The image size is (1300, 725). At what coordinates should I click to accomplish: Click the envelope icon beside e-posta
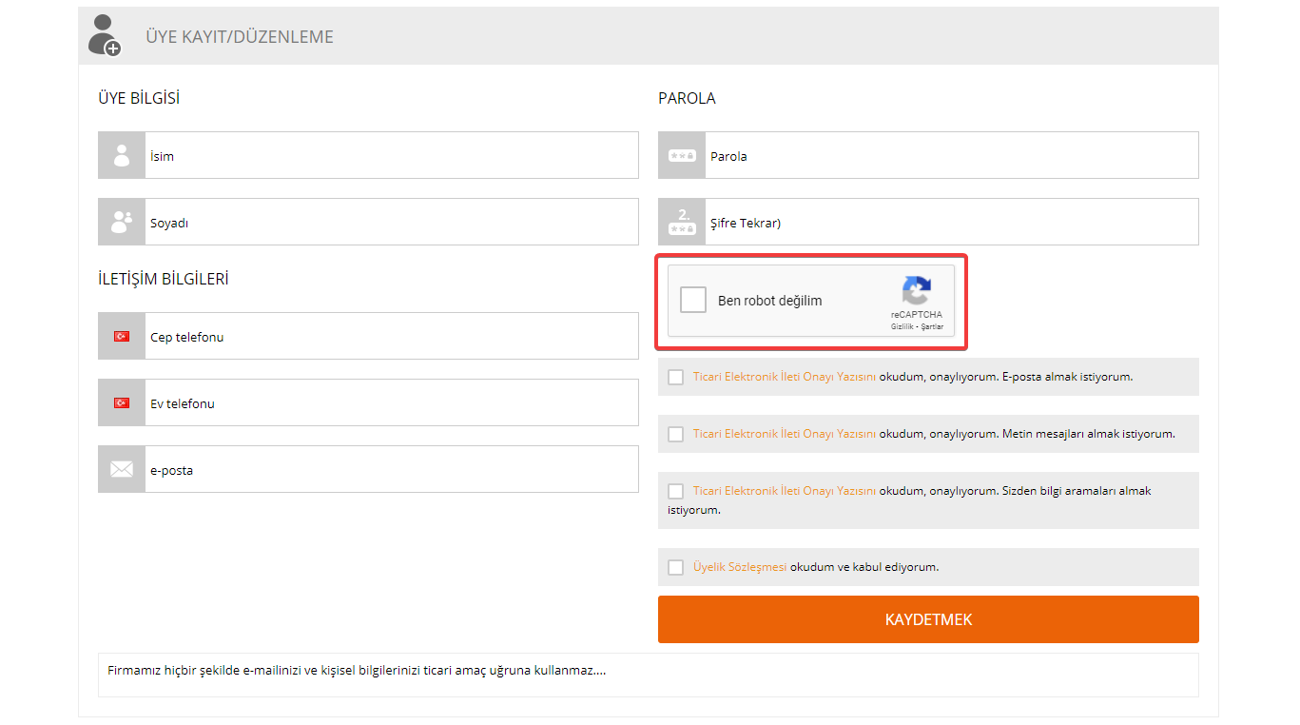(x=122, y=469)
